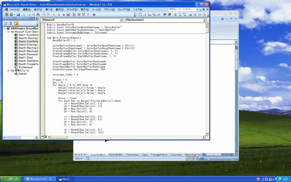
Task: Select Module1 in project tree
Action: pos(23,74)
